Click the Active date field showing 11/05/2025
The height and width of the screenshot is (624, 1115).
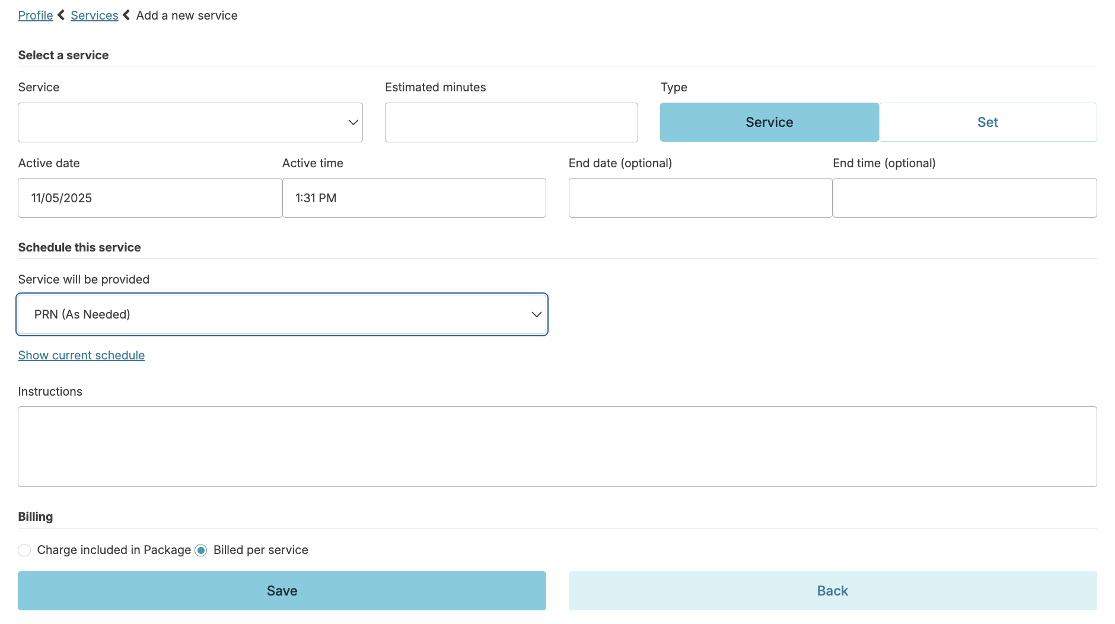pos(150,198)
